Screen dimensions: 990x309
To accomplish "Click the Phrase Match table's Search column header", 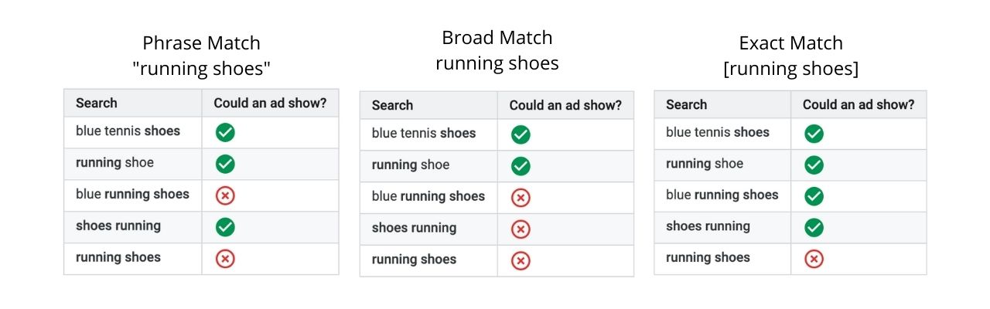I will (x=97, y=103).
